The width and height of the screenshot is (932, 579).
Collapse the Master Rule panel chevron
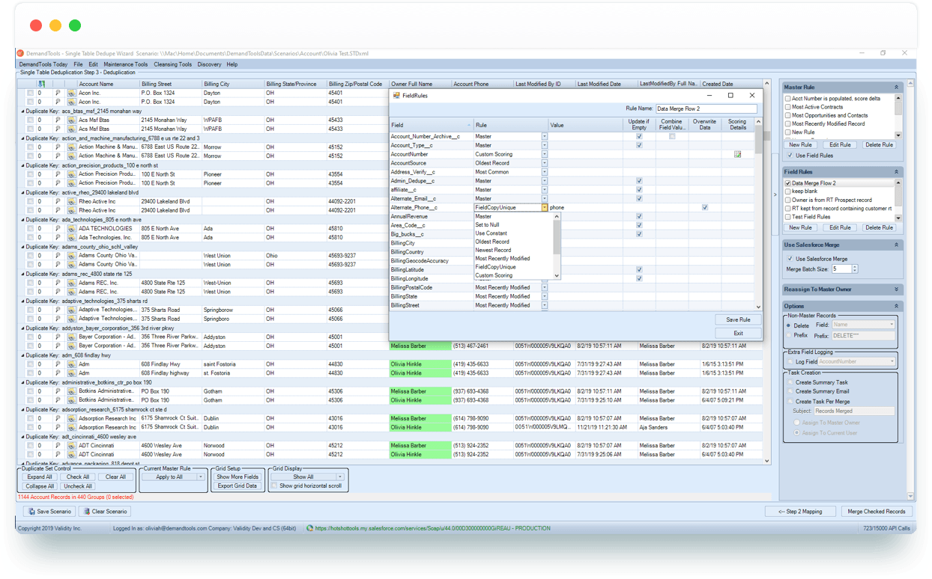(896, 88)
